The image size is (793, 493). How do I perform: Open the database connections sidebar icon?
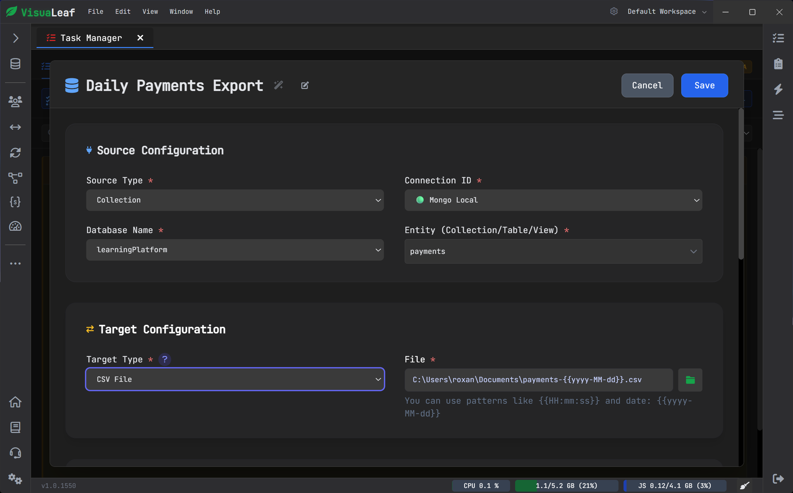click(x=15, y=64)
